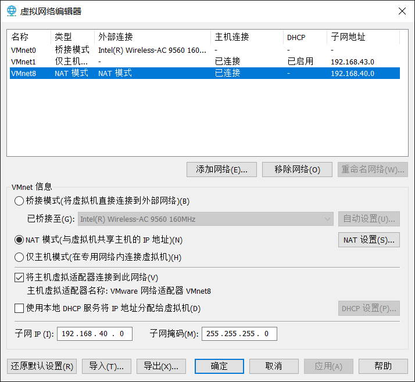
Task: Confirm with the 确定 button
Action: (219, 366)
